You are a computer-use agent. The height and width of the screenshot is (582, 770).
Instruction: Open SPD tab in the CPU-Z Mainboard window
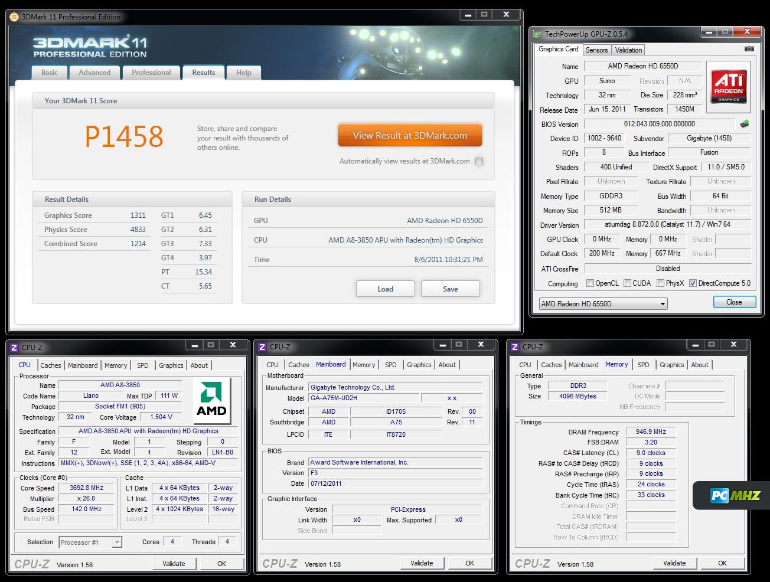pyautogui.click(x=391, y=365)
